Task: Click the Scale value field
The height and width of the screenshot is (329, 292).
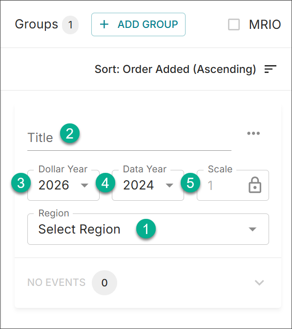Action: pyautogui.click(x=233, y=185)
